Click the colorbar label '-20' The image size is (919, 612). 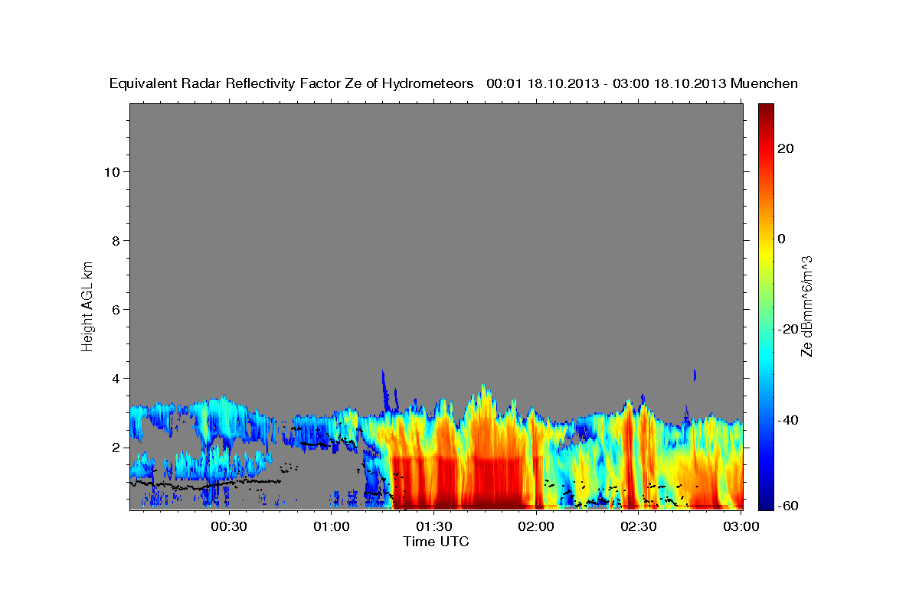tap(788, 329)
